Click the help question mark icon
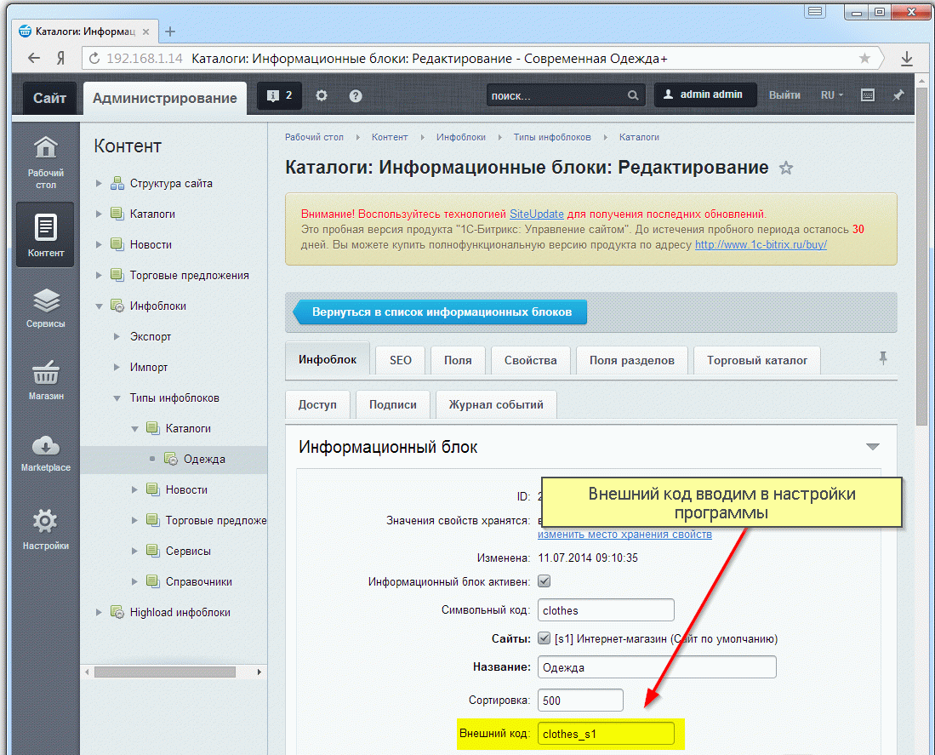Screen dimensions: 935x755 356,95
